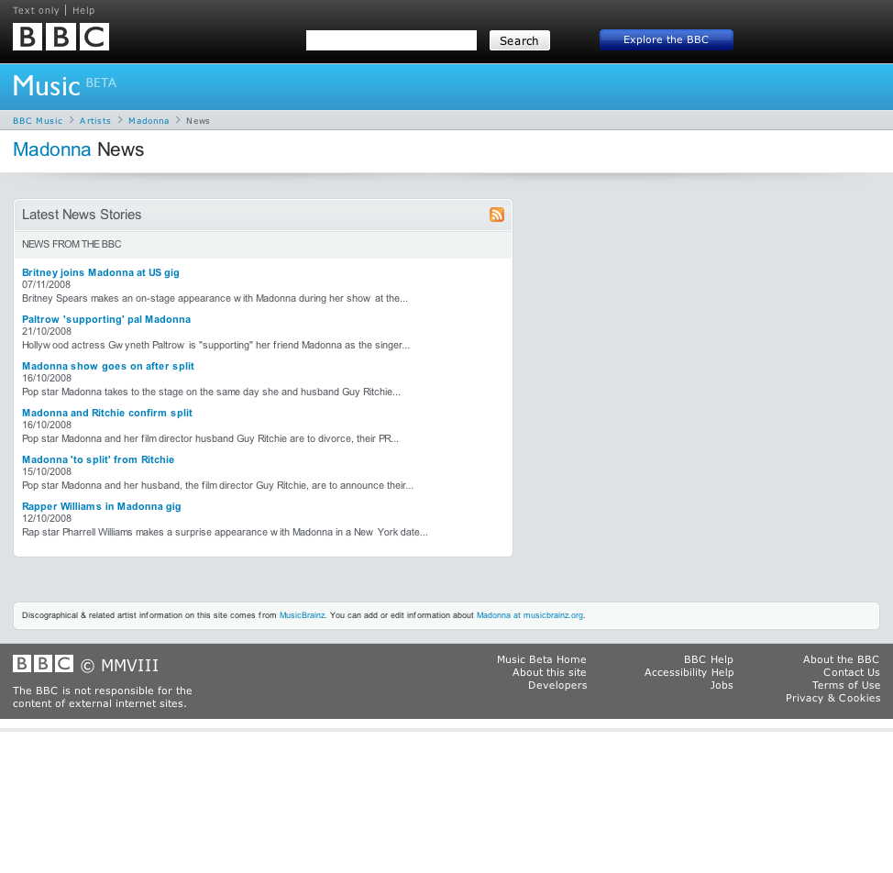
Task: Open Privacy & Cookies in the footer
Action: click(832, 698)
